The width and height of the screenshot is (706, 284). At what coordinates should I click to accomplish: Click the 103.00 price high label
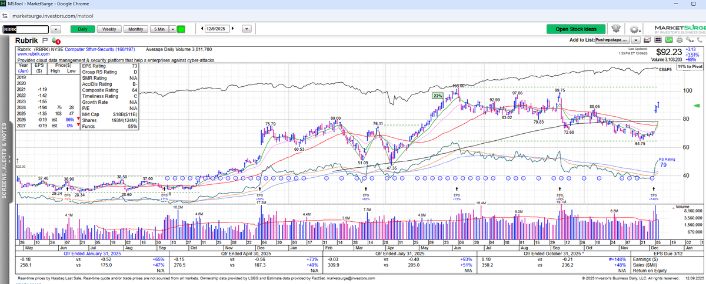pyautogui.click(x=458, y=86)
